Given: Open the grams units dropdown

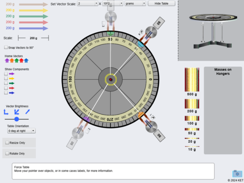Looking at the screenshot, I should pos(135,3).
